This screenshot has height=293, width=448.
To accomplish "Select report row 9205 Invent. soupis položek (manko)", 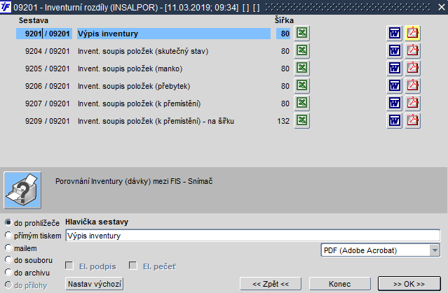I will [144, 69].
